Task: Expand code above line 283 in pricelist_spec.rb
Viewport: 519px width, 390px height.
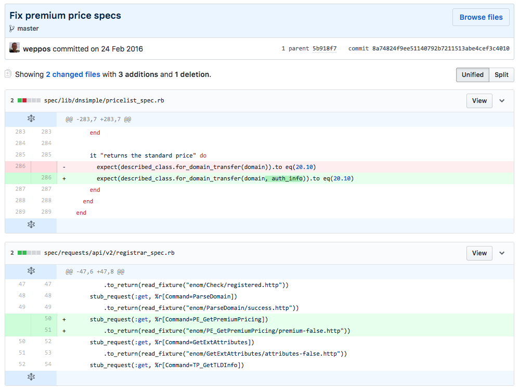Action: (x=31, y=119)
